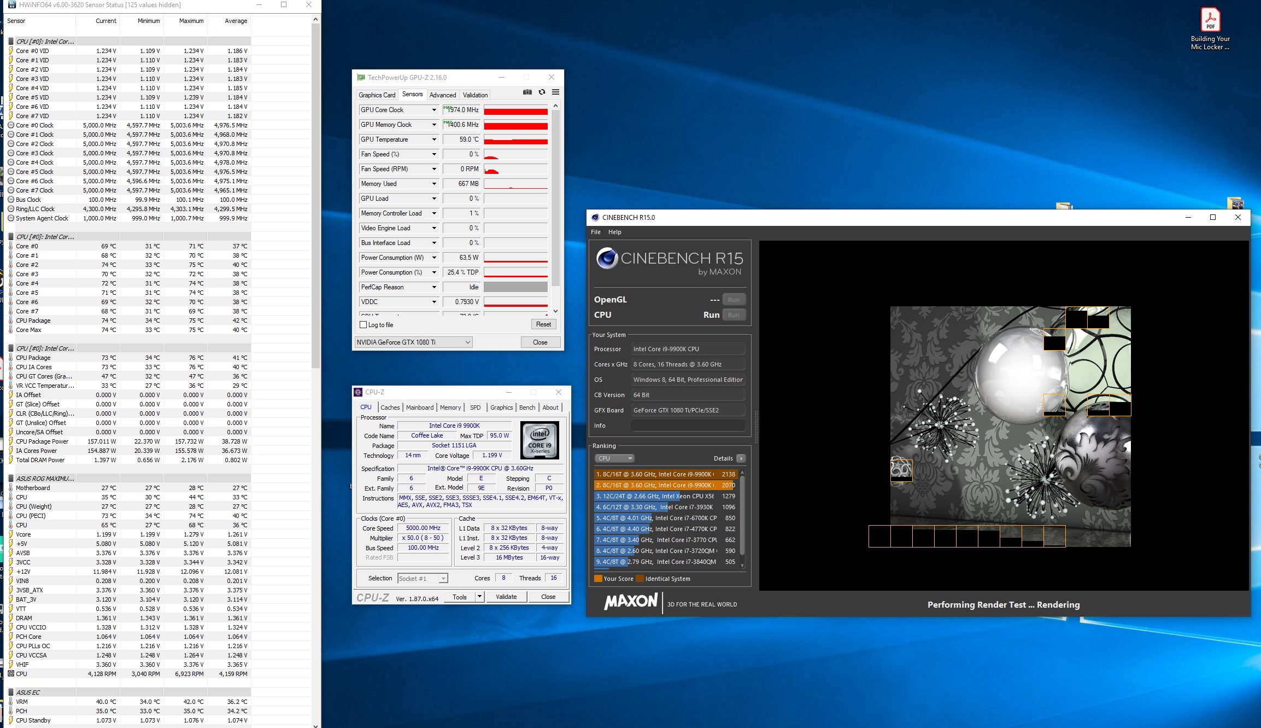
Task: Click the first CPU section header icon in HWiNFO
Action: coord(11,41)
